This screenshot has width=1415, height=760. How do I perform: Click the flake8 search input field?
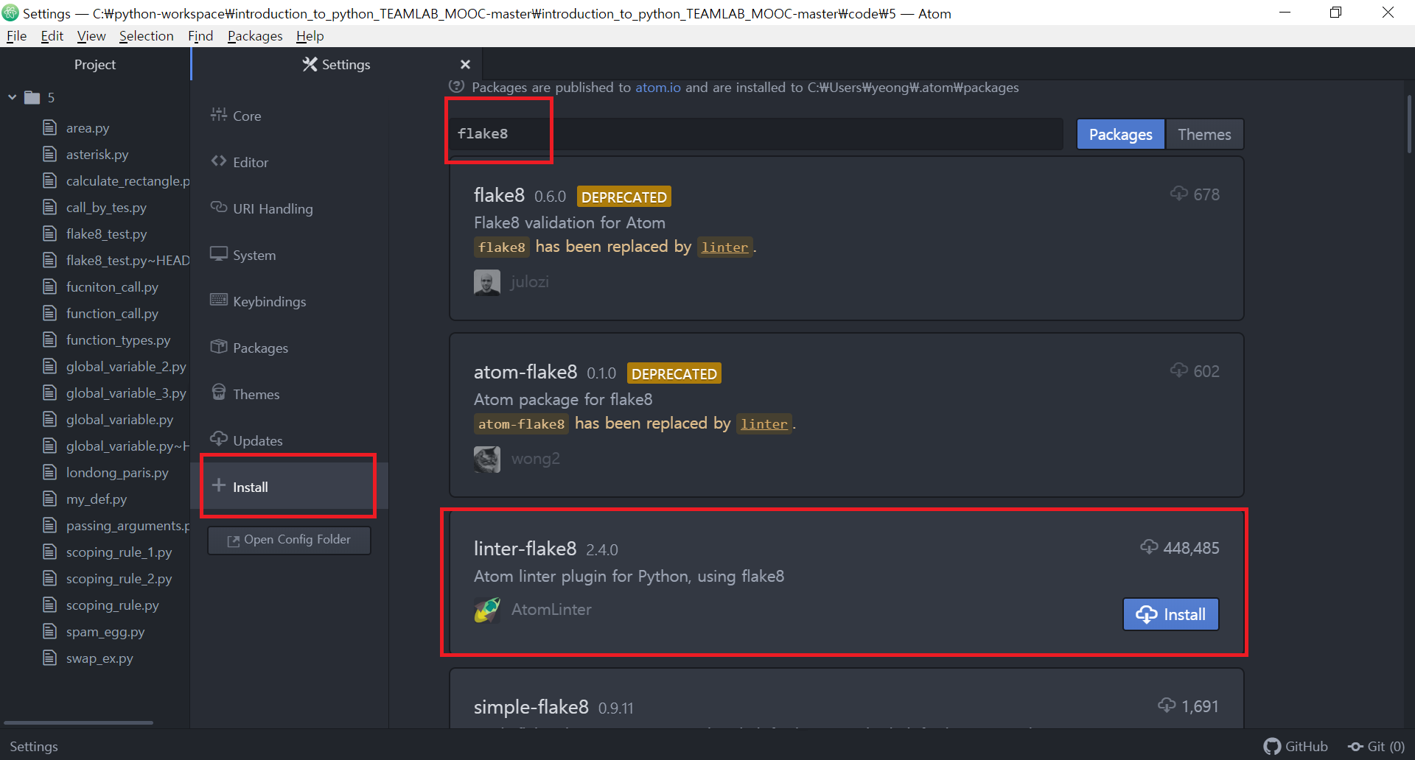click(x=756, y=134)
